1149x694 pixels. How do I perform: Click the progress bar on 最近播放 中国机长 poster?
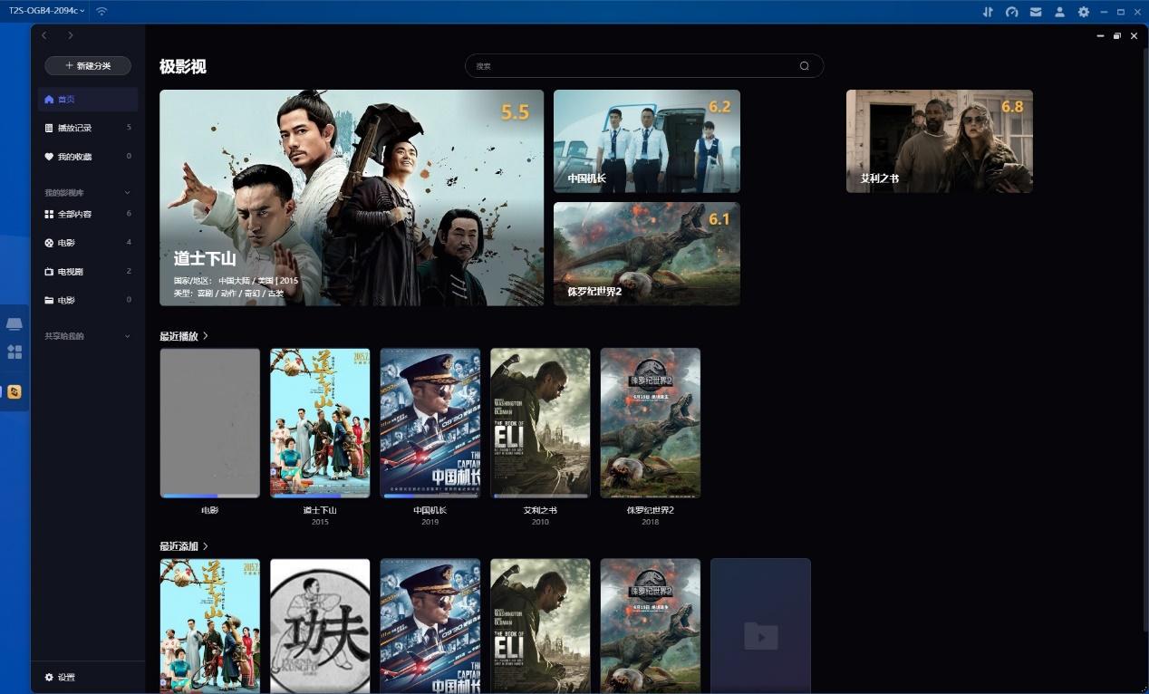pyautogui.click(x=430, y=496)
